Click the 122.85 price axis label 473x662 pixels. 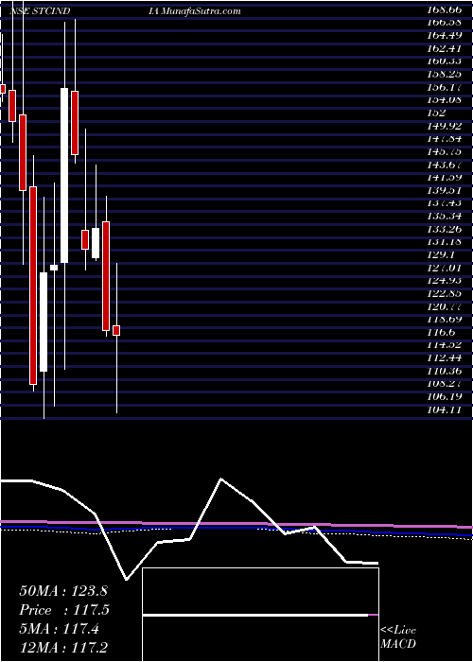444,293
